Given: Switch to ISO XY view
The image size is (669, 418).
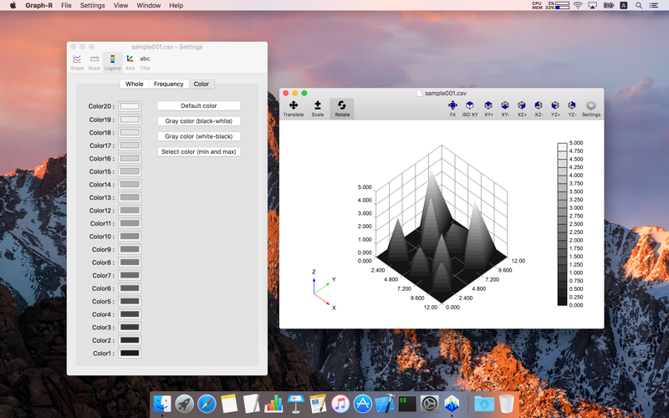Looking at the screenshot, I should tap(470, 109).
